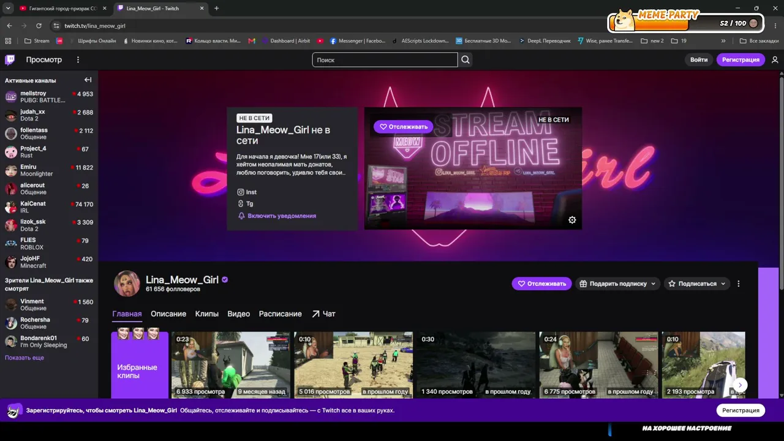Open the offline player settings gear
The height and width of the screenshot is (441, 784).
pos(572,220)
